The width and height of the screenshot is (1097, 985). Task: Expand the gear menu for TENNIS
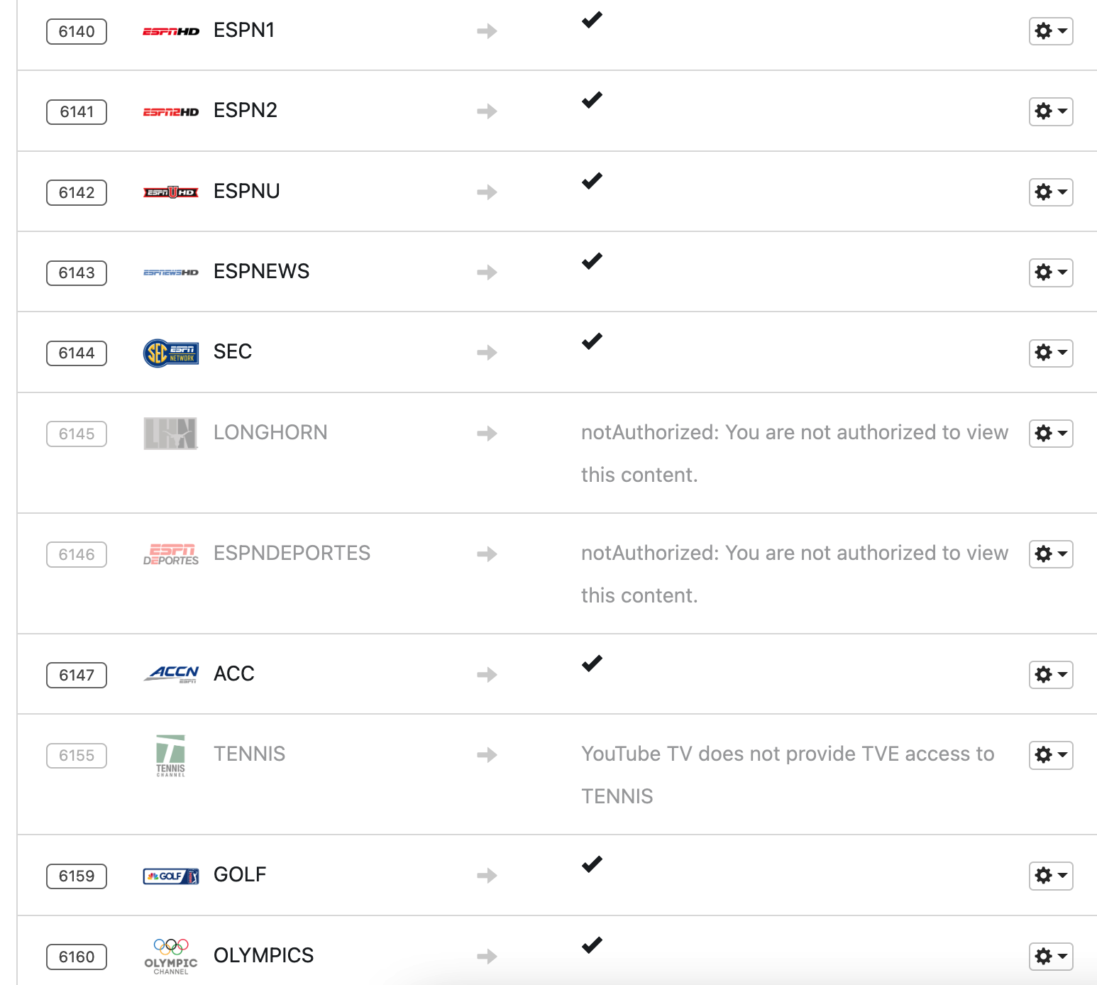pyautogui.click(x=1051, y=755)
